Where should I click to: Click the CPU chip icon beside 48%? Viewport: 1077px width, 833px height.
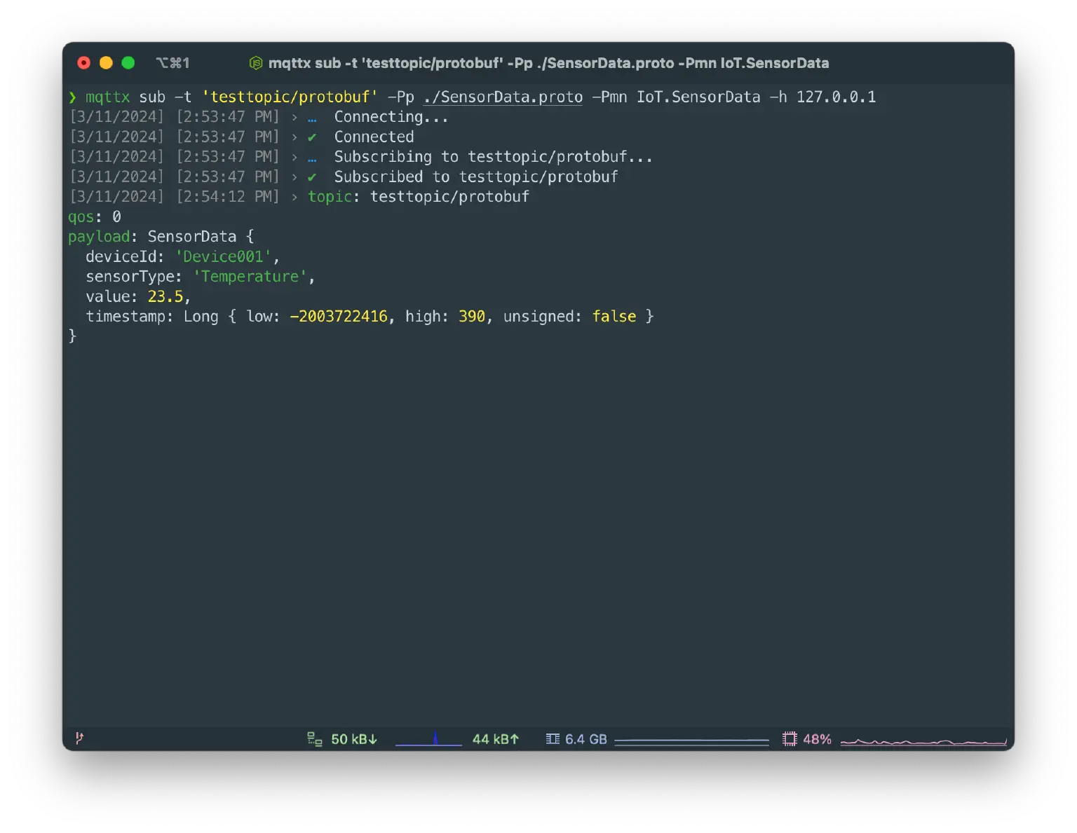pos(790,738)
